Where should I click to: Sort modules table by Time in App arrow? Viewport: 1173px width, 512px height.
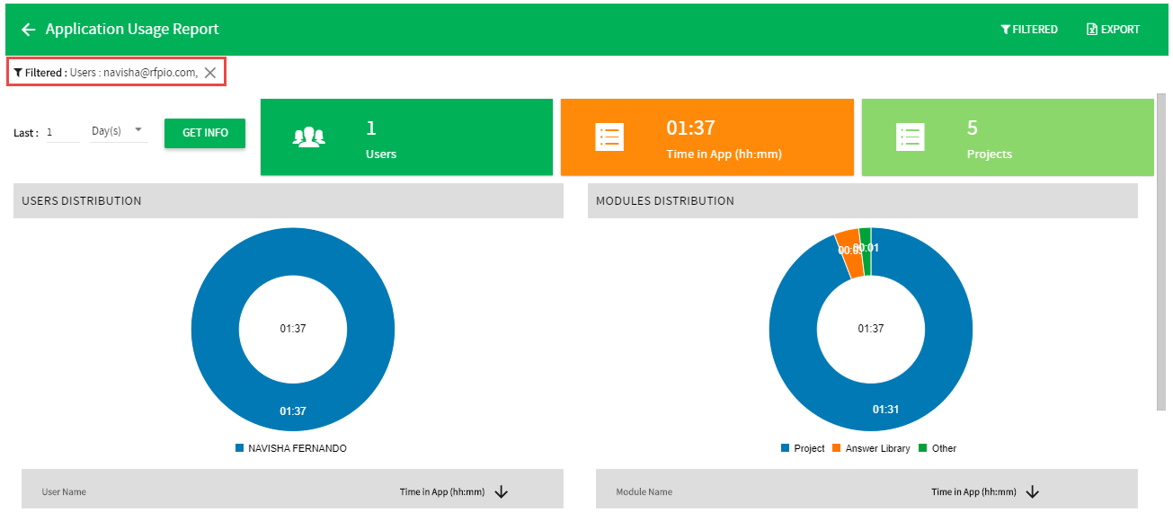[x=1033, y=491]
